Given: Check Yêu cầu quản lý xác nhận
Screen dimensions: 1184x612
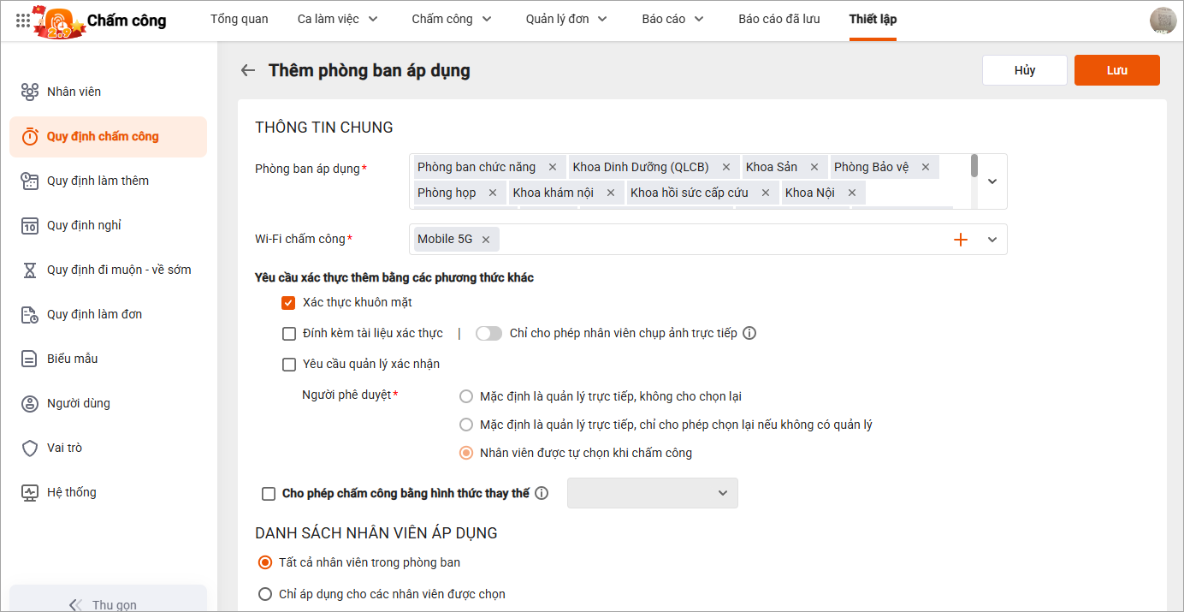Looking at the screenshot, I should 288,364.
